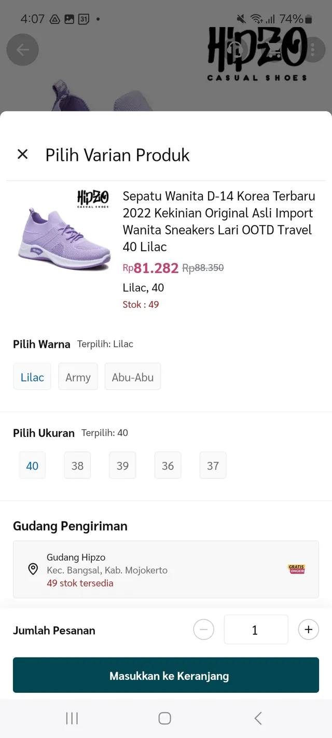Select shoe size 37
The width and height of the screenshot is (332, 738).
tap(213, 466)
